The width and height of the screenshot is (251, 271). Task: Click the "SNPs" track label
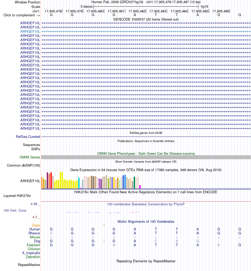tap(35, 149)
